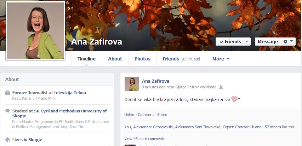Click the gear settings icon near Message
The image size is (302, 146).
coord(285,42)
